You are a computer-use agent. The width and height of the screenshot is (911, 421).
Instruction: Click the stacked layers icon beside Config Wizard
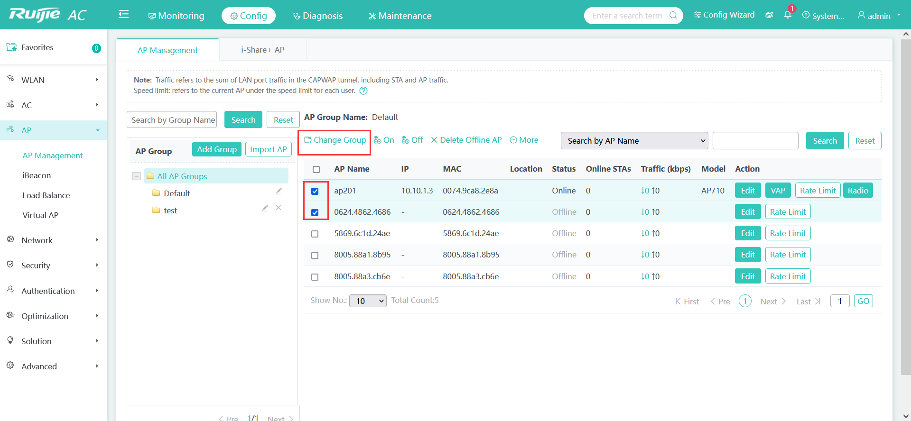pyautogui.click(x=769, y=15)
